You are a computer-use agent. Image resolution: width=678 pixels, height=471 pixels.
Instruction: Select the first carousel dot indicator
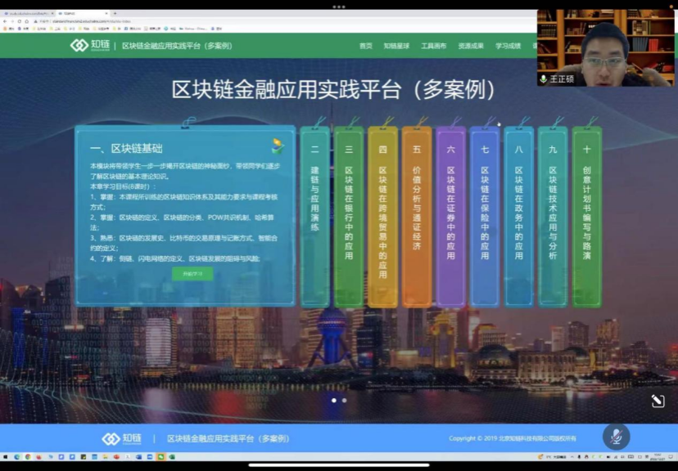pos(333,400)
